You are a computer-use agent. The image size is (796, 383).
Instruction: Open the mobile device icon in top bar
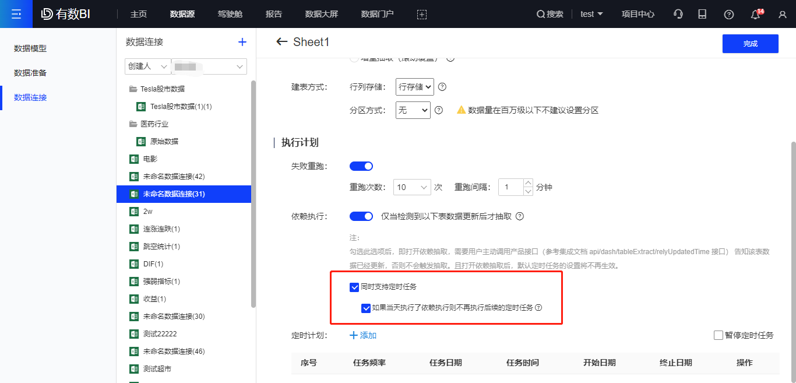coord(702,13)
